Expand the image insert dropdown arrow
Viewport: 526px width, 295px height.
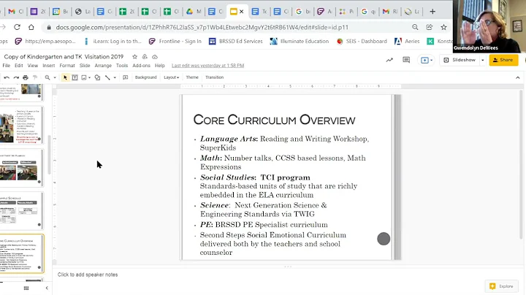(90, 77)
